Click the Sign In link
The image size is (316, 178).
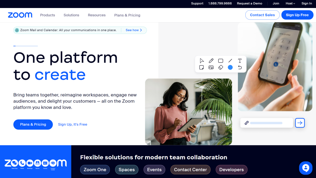(x=307, y=3)
